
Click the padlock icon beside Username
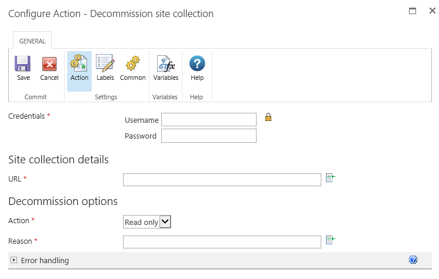pos(268,117)
